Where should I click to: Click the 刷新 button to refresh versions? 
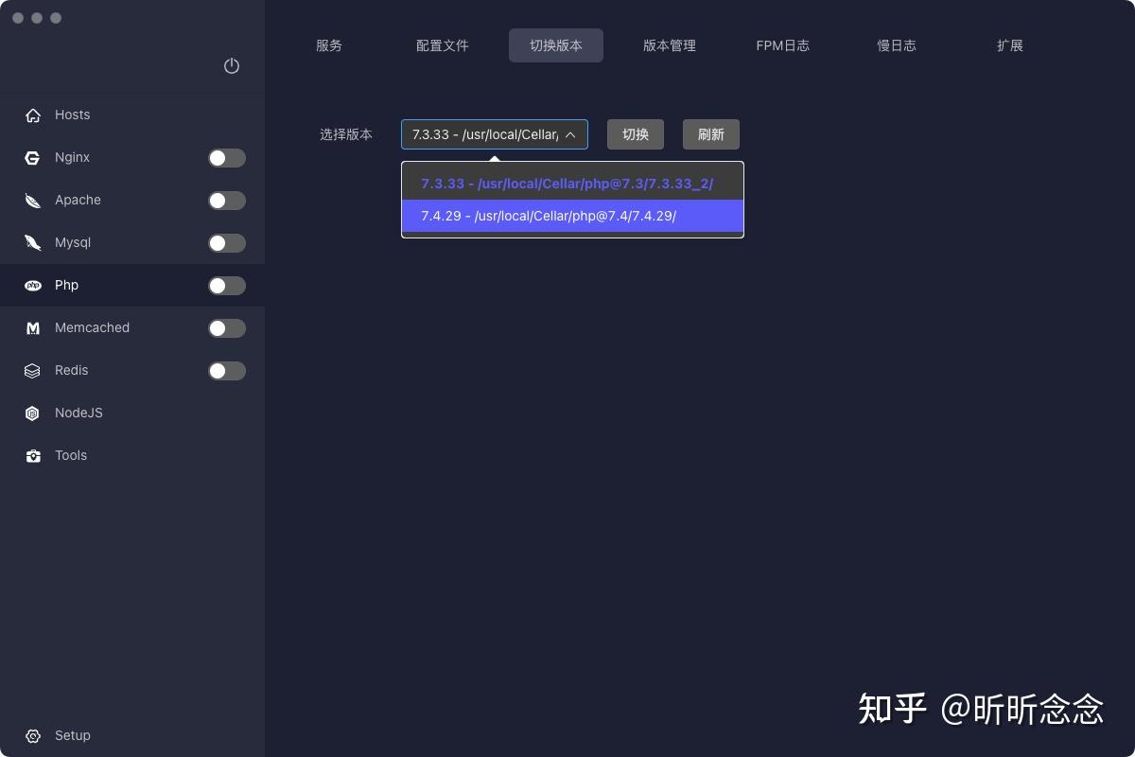pos(710,134)
